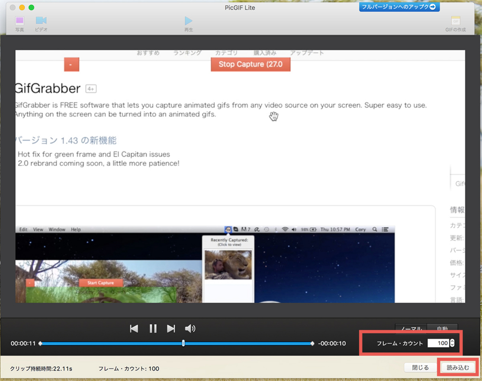The image size is (482, 381).
Task: Select the 自動 mode tab
Action: point(442,328)
